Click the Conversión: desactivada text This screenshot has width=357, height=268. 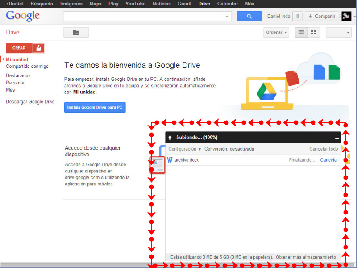tap(229, 149)
